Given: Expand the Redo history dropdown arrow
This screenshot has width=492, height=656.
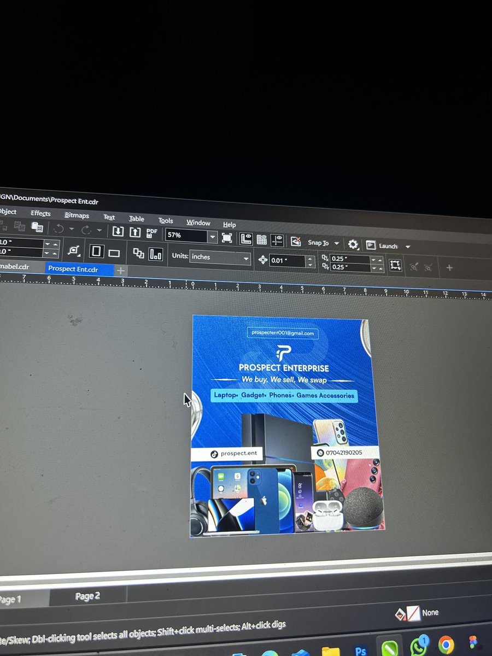Looking at the screenshot, I should (99, 231).
